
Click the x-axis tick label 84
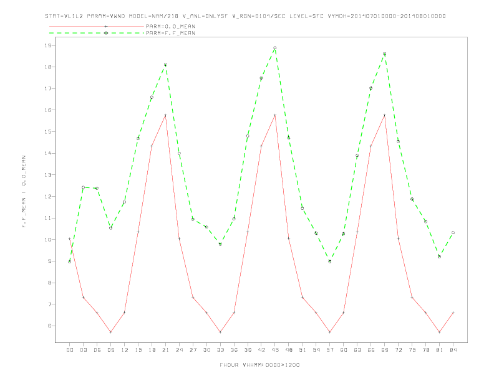453,350
